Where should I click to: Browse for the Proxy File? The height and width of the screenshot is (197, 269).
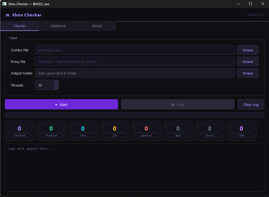(248, 62)
